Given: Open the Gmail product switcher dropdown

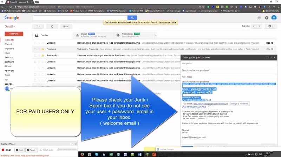Looking at the screenshot, I should [10, 27].
